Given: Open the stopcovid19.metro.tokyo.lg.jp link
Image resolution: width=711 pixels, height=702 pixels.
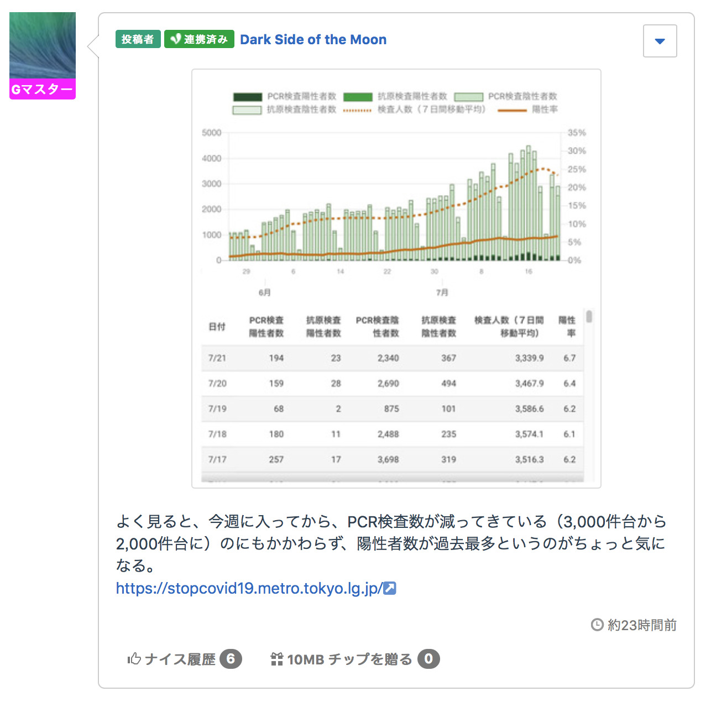Looking at the screenshot, I should point(249,589).
